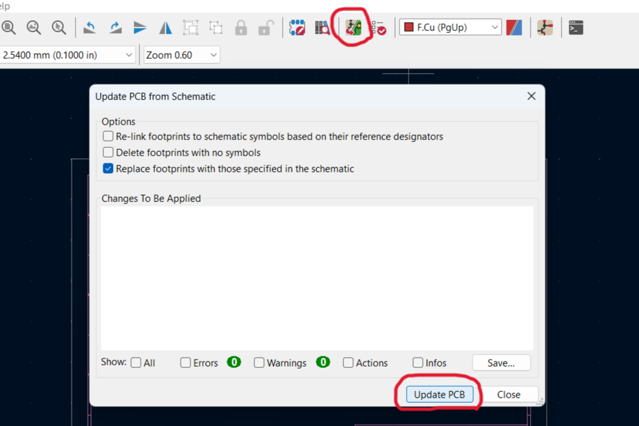Open the partially visible Help menu
This screenshot has width=639, height=426.
pos(5,6)
